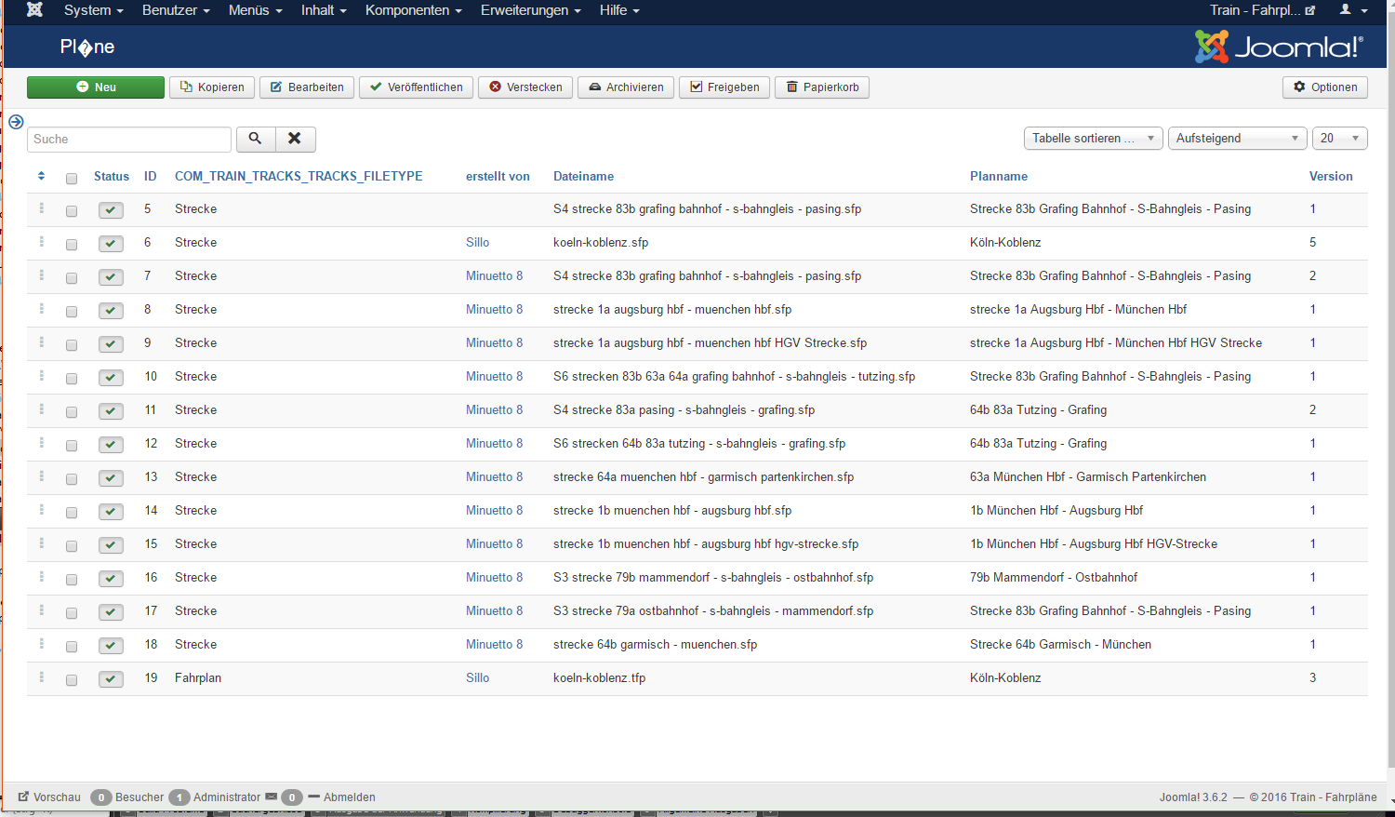The height and width of the screenshot is (817, 1395).
Task: Click the Vorschau link in footer
Action: (x=49, y=797)
